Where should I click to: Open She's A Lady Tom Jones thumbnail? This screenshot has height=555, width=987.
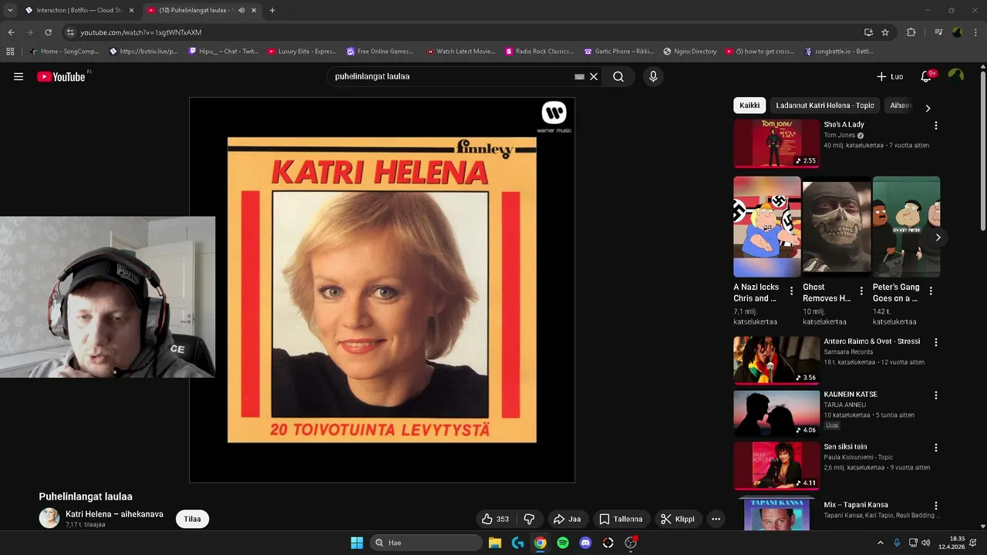pyautogui.click(x=776, y=143)
